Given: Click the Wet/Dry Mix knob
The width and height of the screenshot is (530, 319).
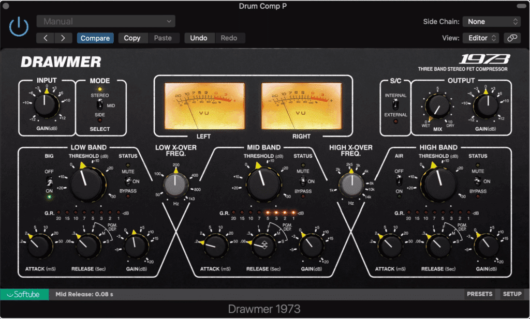Looking at the screenshot, I should 437,107.
